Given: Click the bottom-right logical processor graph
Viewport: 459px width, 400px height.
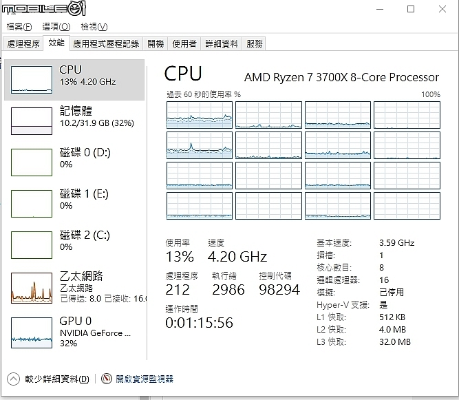Looking at the screenshot, I should [407, 206].
